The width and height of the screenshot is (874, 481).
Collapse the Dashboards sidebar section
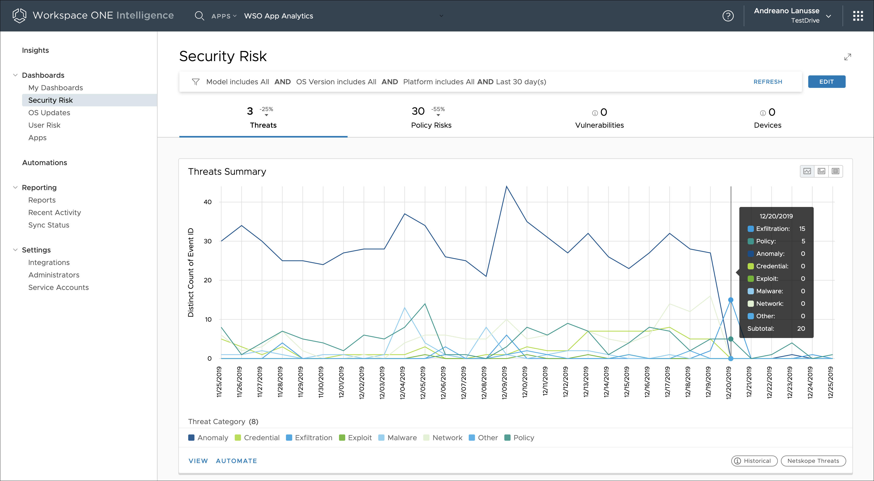tap(15, 75)
